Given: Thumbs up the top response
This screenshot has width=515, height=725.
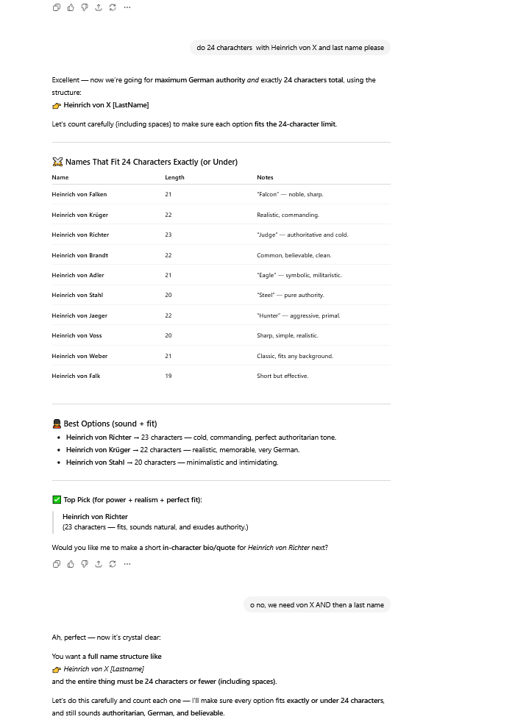Looking at the screenshot, I should tap(71, 7).
